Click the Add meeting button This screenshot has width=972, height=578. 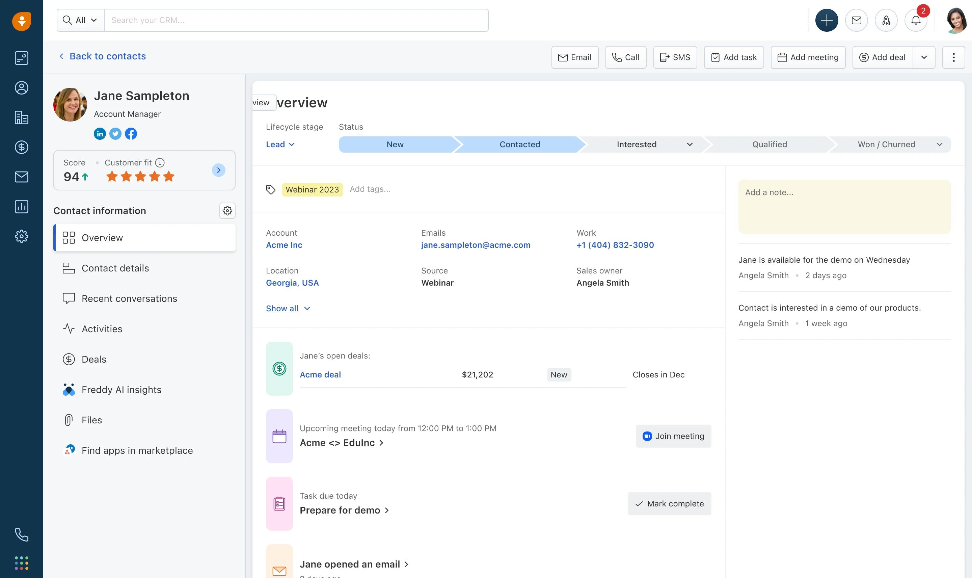point(808,57)
